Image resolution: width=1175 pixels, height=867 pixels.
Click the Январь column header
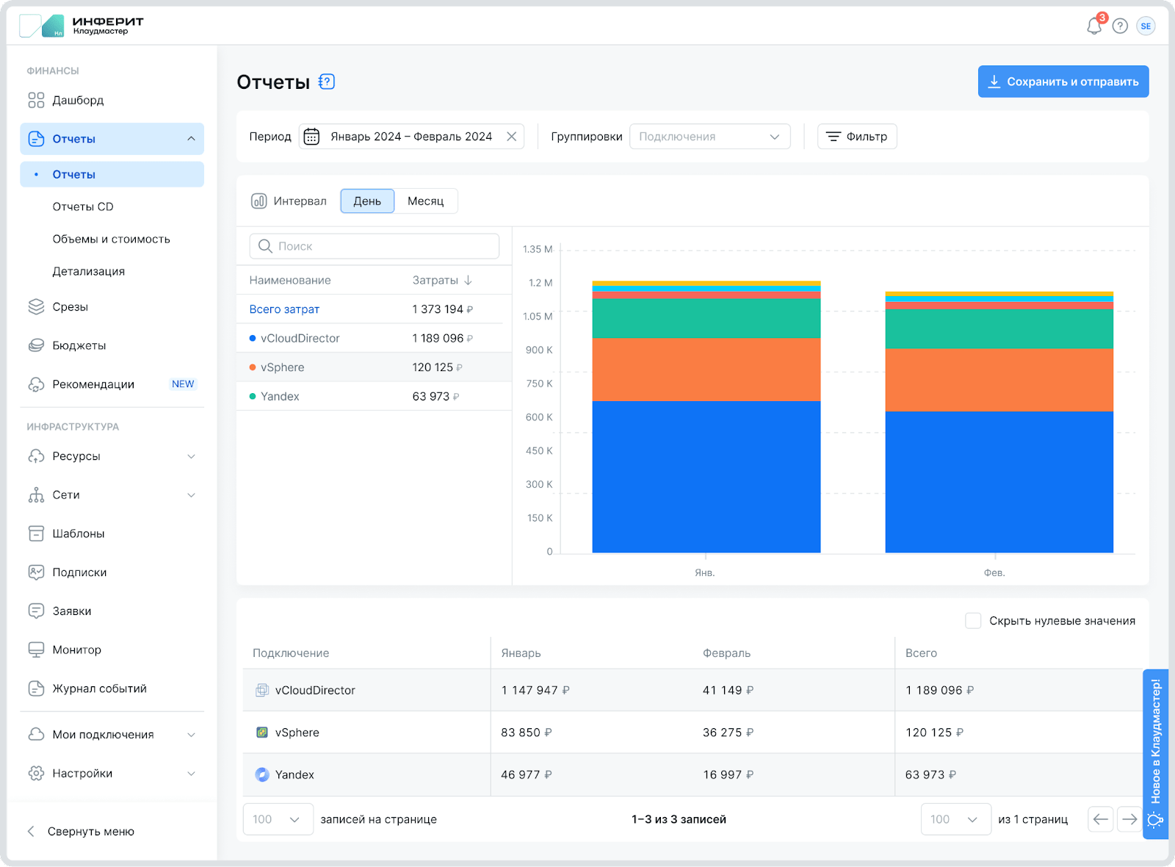pos(521,653)
